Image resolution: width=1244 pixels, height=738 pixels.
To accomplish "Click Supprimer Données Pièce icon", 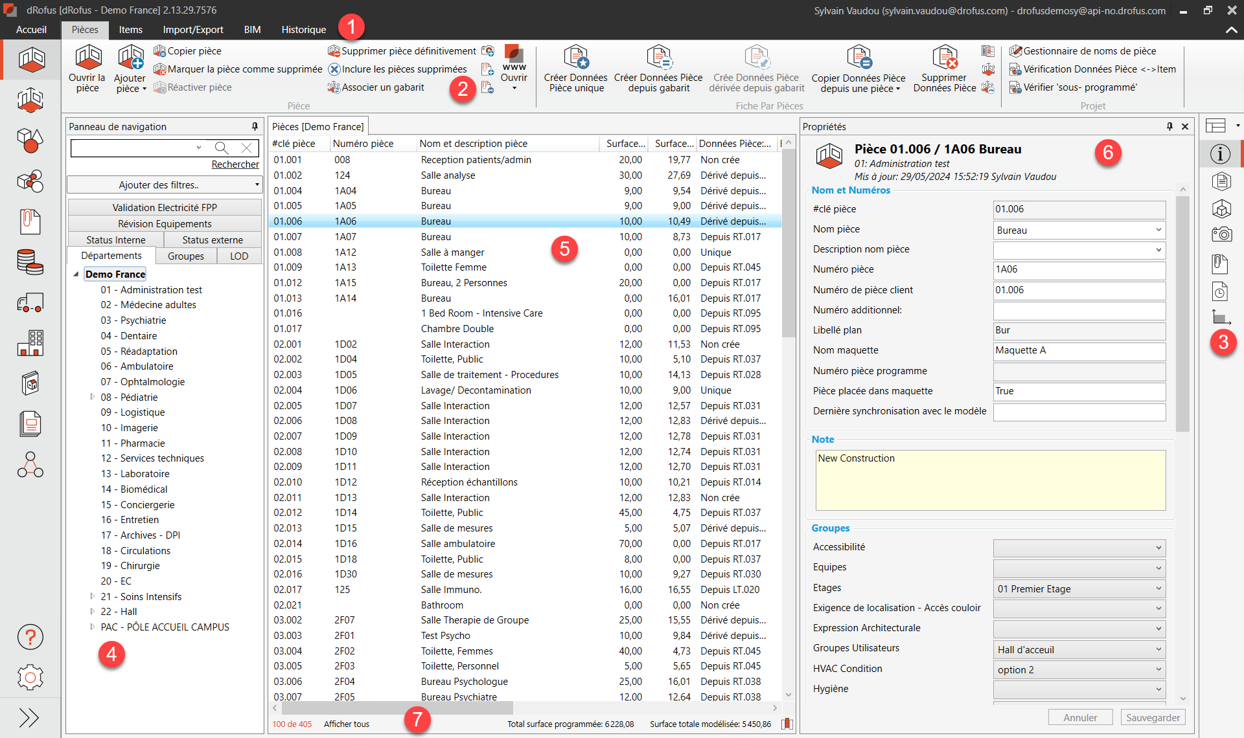I will click(x=944, y=58).
